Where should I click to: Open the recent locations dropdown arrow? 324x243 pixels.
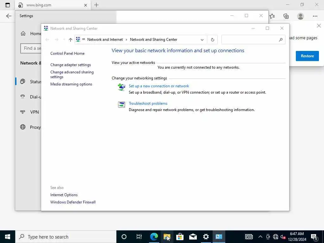tap(64, 40)
